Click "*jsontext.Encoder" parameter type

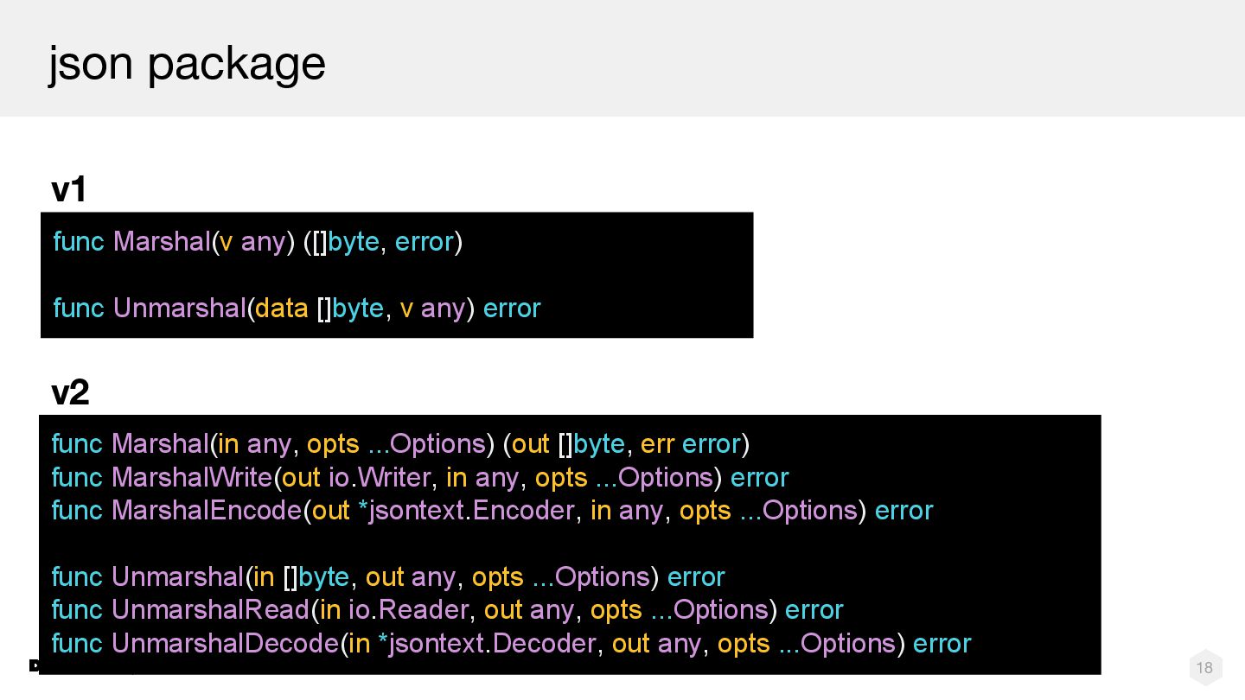click(466, 511)
